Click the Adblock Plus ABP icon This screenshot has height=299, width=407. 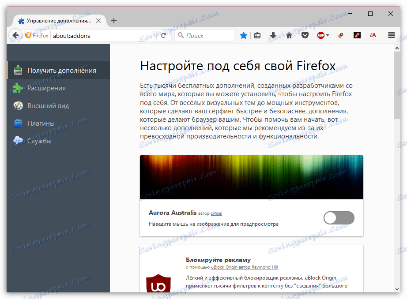[321, 36]
